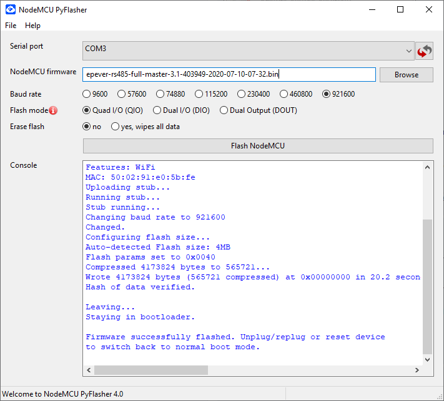This screenshot has height=401, width=444.
Task: Choose 460800 baud rate option
Action: (x=284, y=94)
